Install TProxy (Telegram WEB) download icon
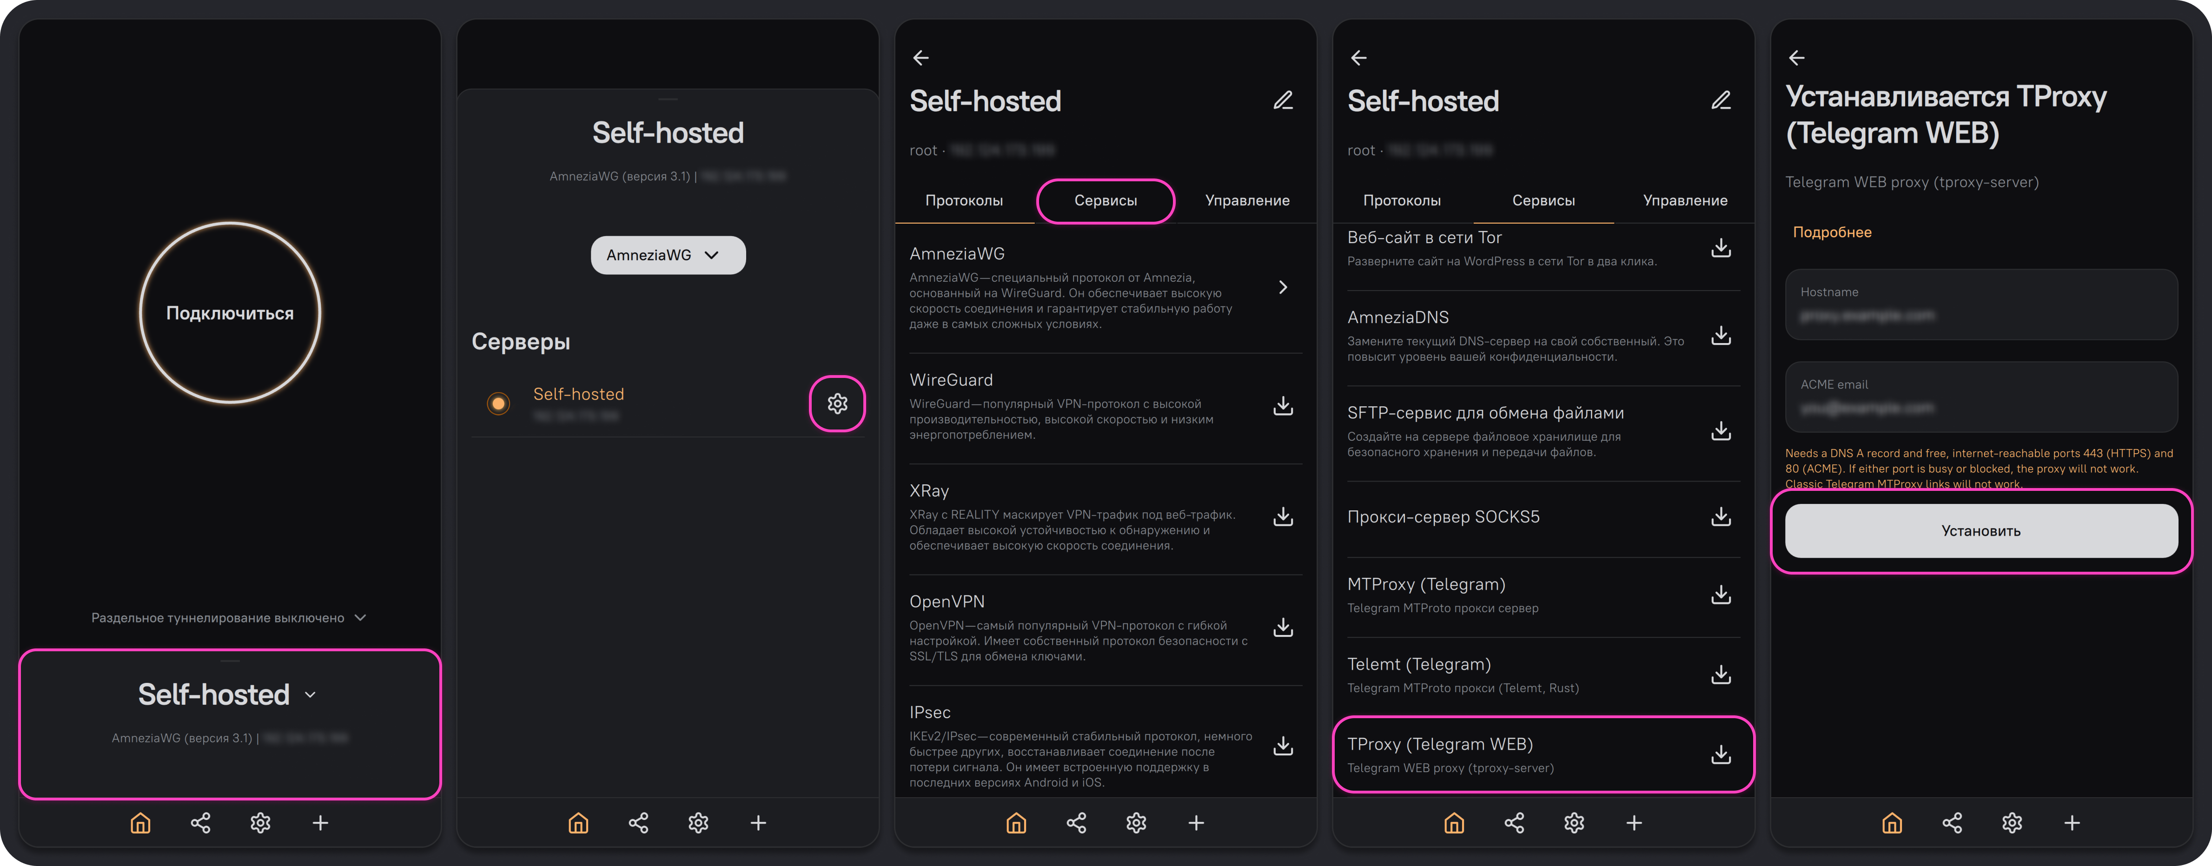 pos(1721,754)
